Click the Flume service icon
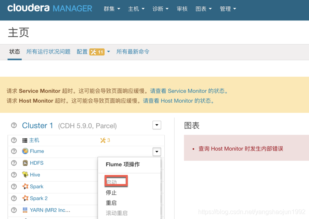This screenshot has height=219, width=309. pos(25,151)
